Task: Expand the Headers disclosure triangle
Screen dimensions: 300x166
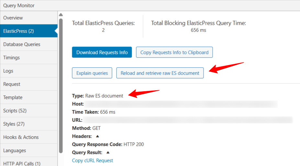Action: tap(97, 136)
